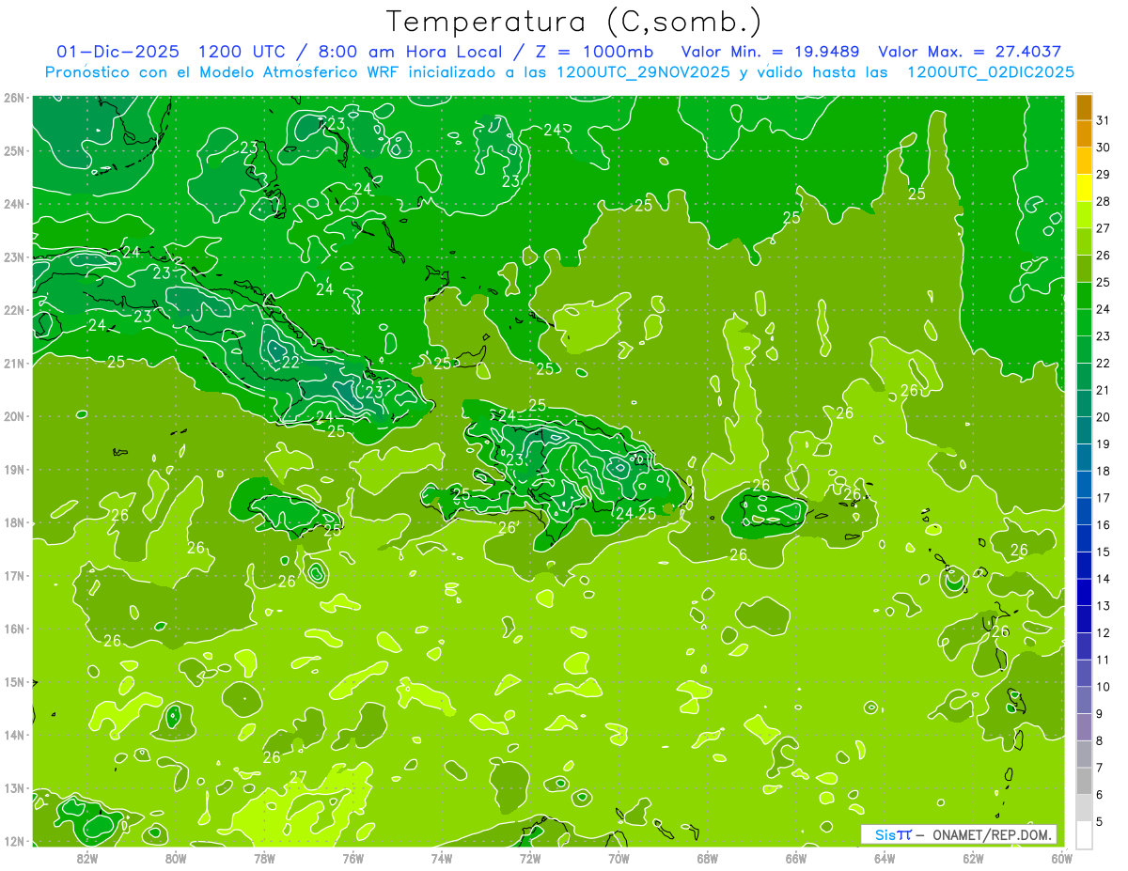Click the "60W" longitude axis label
The image size is (1128, 871).
[1061, 857]
